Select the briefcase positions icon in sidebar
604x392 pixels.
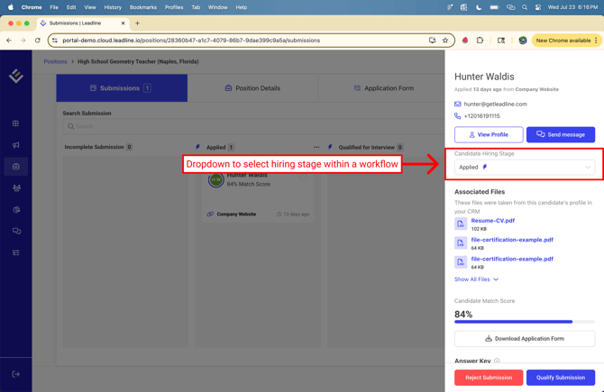point(16,167)
